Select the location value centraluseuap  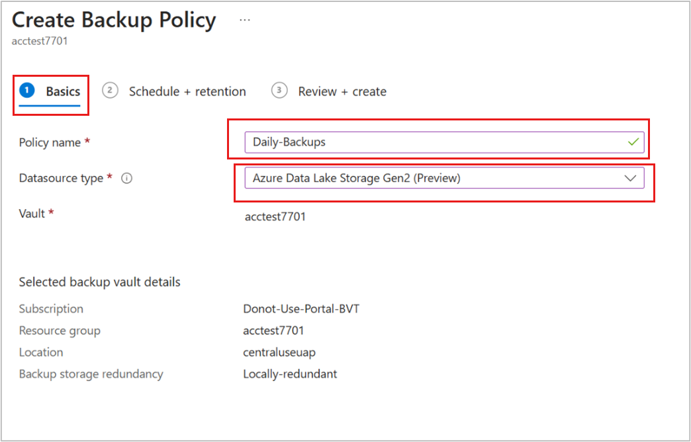click(279, 353)
